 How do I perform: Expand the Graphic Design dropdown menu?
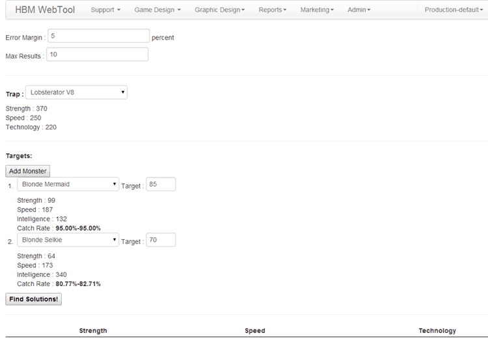click(219, 10)
